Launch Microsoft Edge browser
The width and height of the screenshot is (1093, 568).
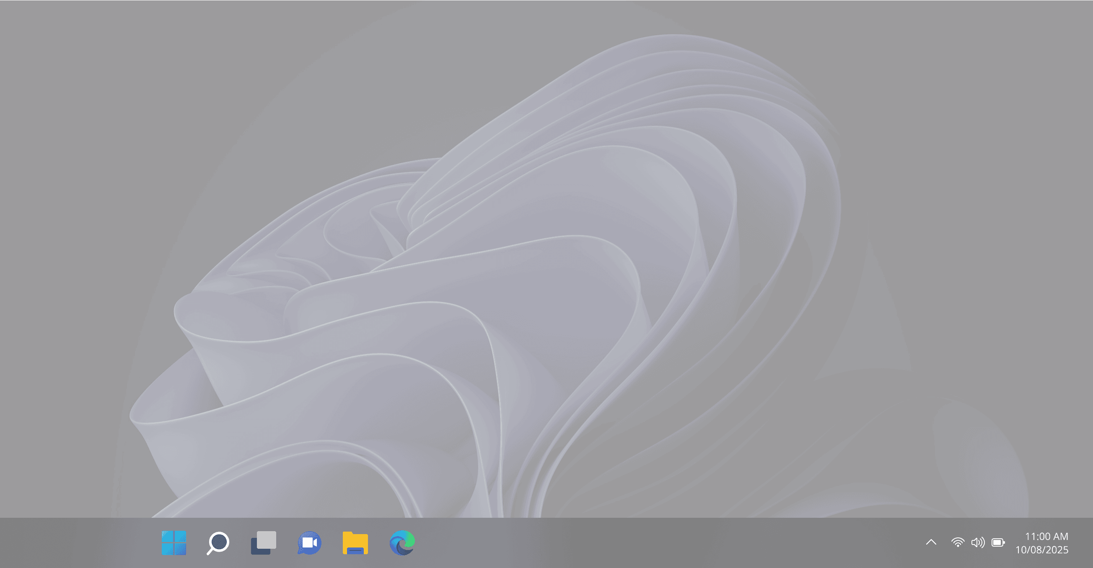402,542
